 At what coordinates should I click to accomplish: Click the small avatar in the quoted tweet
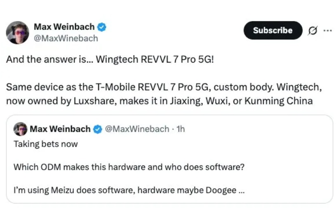pyautogui.click(x=20, y=129)
